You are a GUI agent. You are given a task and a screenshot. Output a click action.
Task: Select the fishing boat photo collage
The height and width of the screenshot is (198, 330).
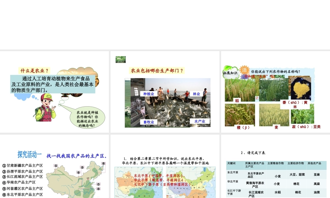(x=168, y=103)
